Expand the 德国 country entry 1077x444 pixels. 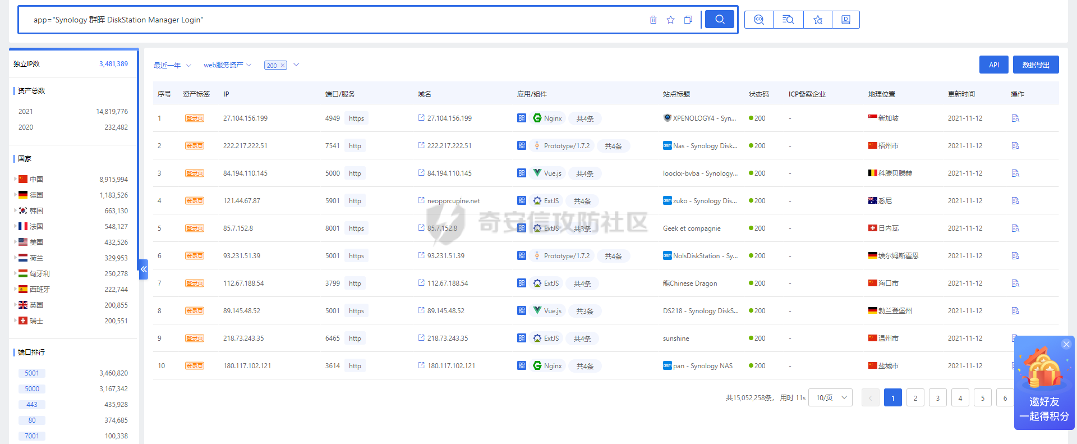(x=15, y=195)
